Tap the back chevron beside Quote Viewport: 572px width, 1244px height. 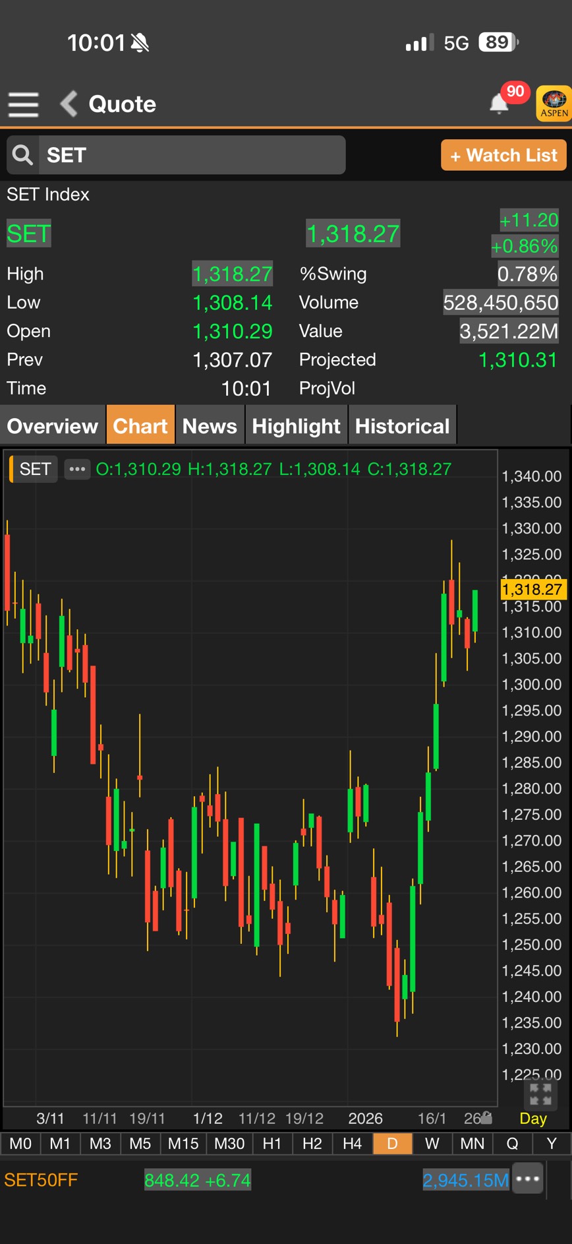point(69,104)
